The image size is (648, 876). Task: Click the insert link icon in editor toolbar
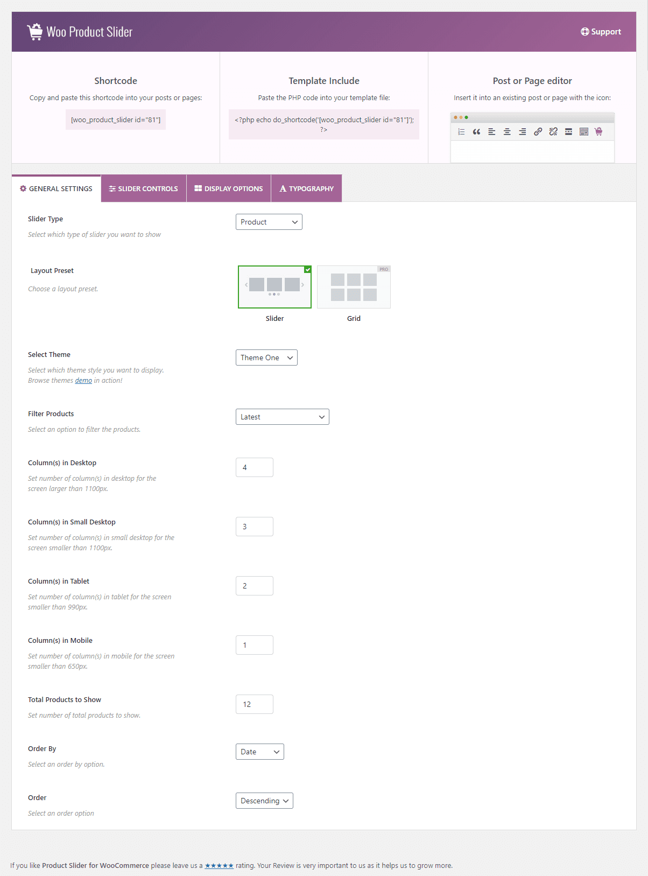(x=538, y=132)
